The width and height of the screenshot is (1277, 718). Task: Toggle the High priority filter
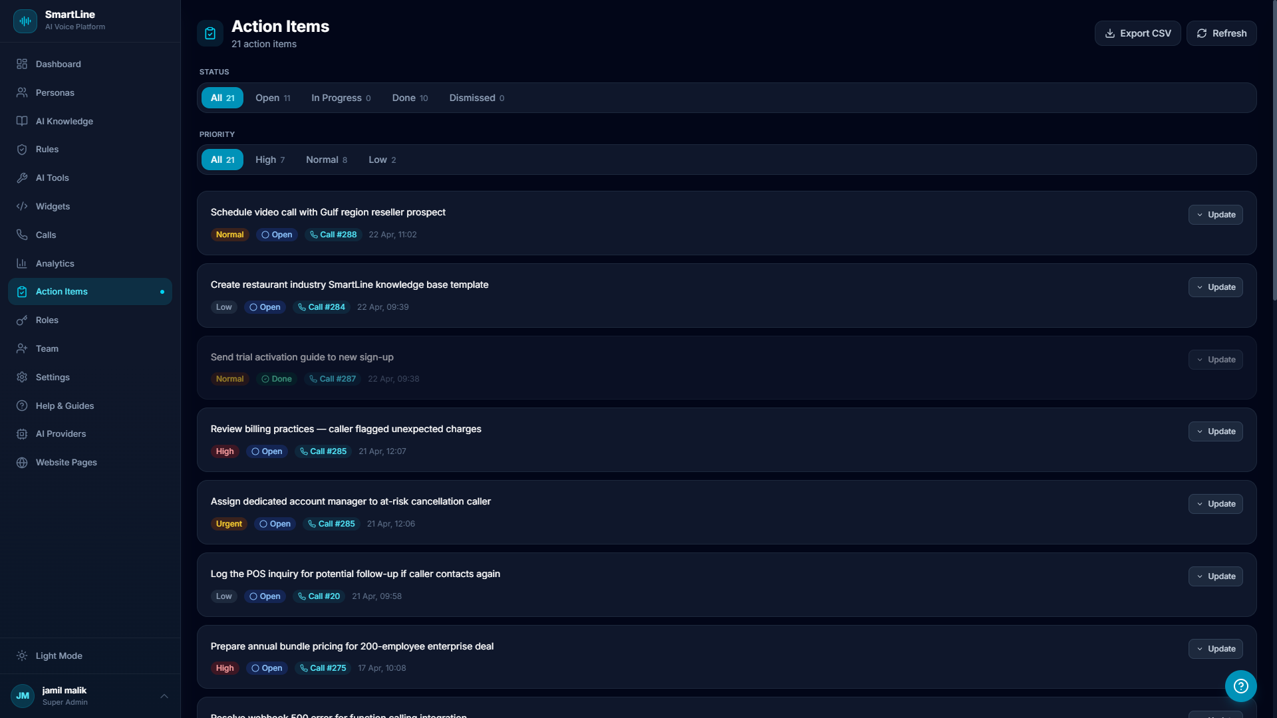[x=269, y=160]
